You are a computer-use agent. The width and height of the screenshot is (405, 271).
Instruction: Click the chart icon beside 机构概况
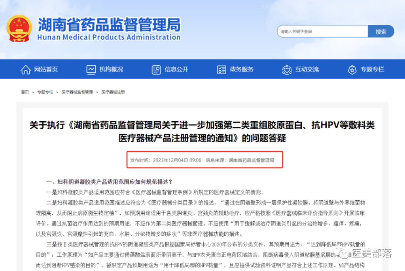91,70
